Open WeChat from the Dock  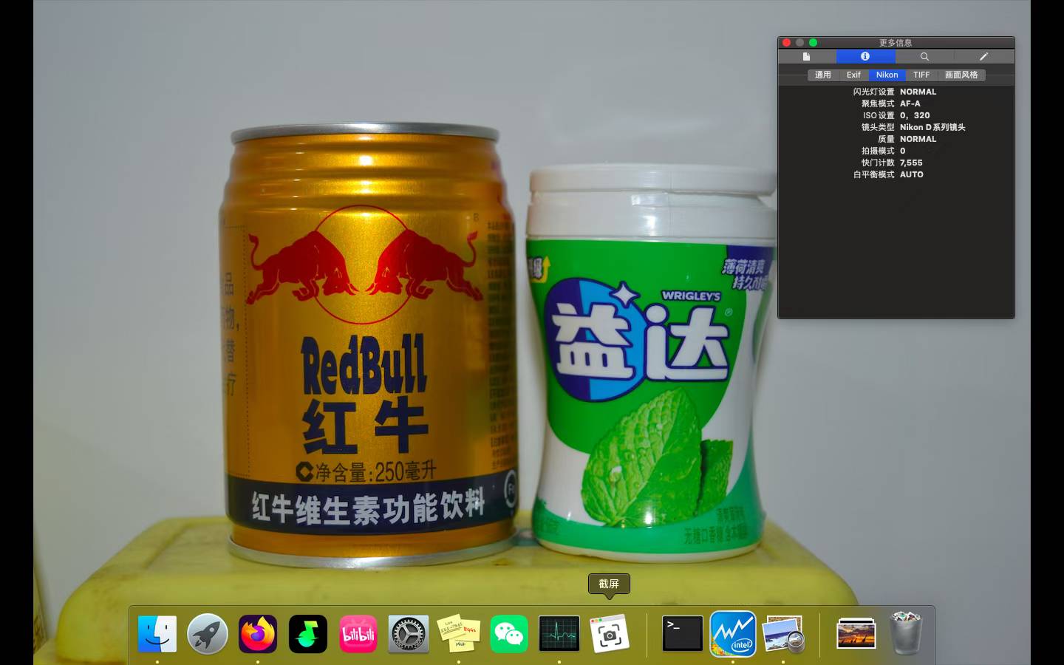click(x=509, y=634)
